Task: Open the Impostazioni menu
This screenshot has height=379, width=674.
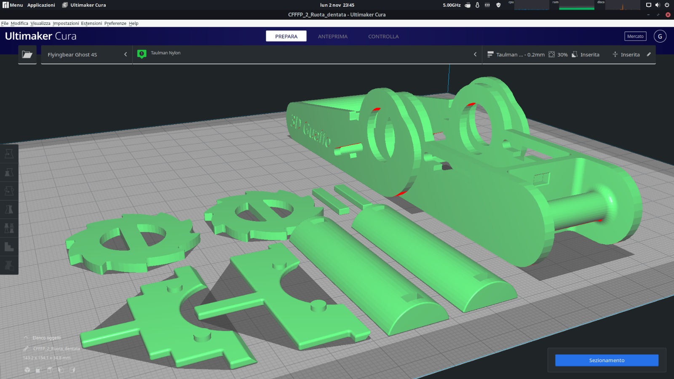Action: pyautogui.click(x=66, y=23)
